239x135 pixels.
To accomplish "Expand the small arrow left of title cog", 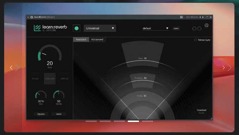I will [28, 17].
